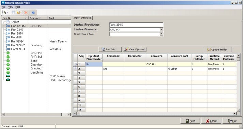This screenshot has width=243, height=129.
Task: Select grid row header 3
Action: [x=81, y=73]
